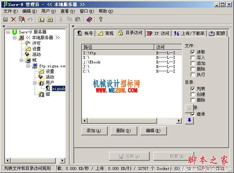Click the copy user toolbar icon

pos(22,19)
